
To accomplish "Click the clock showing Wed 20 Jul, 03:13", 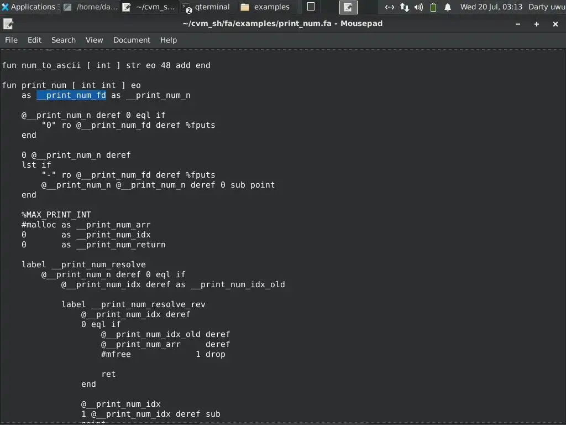I will point(491,7).
